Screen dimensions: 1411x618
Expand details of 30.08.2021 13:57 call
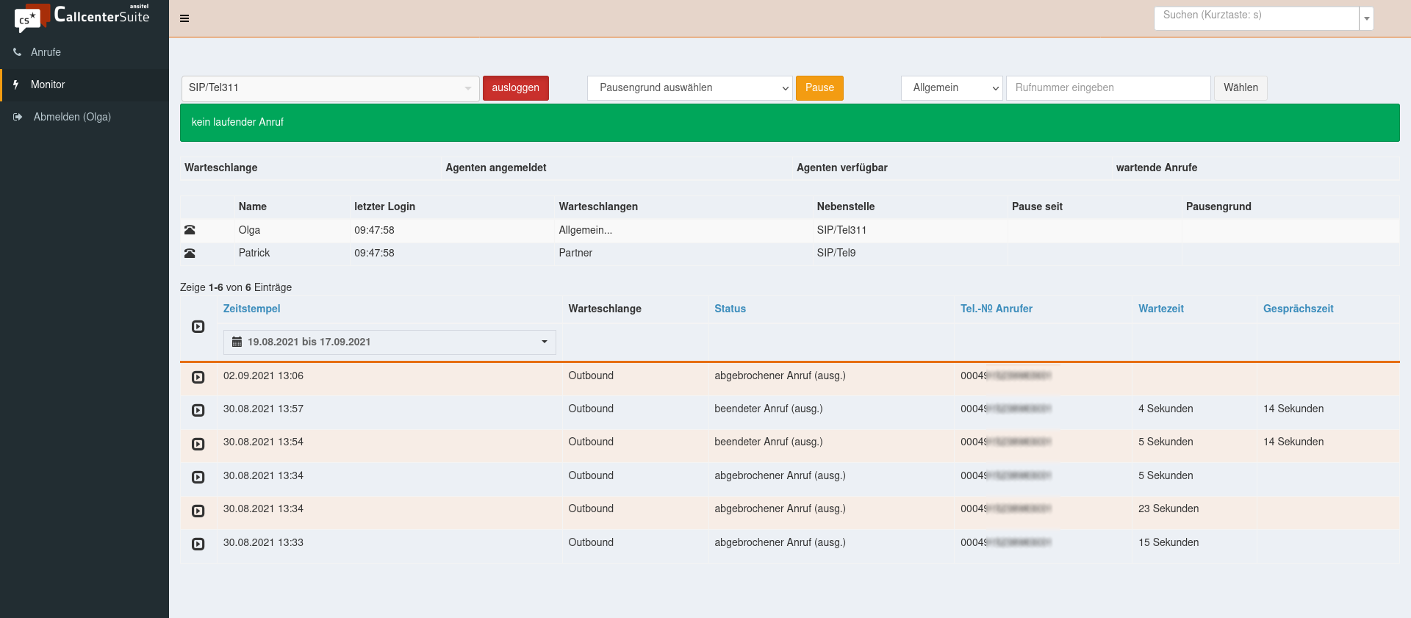pyautogui.click(x=198, y=410)
